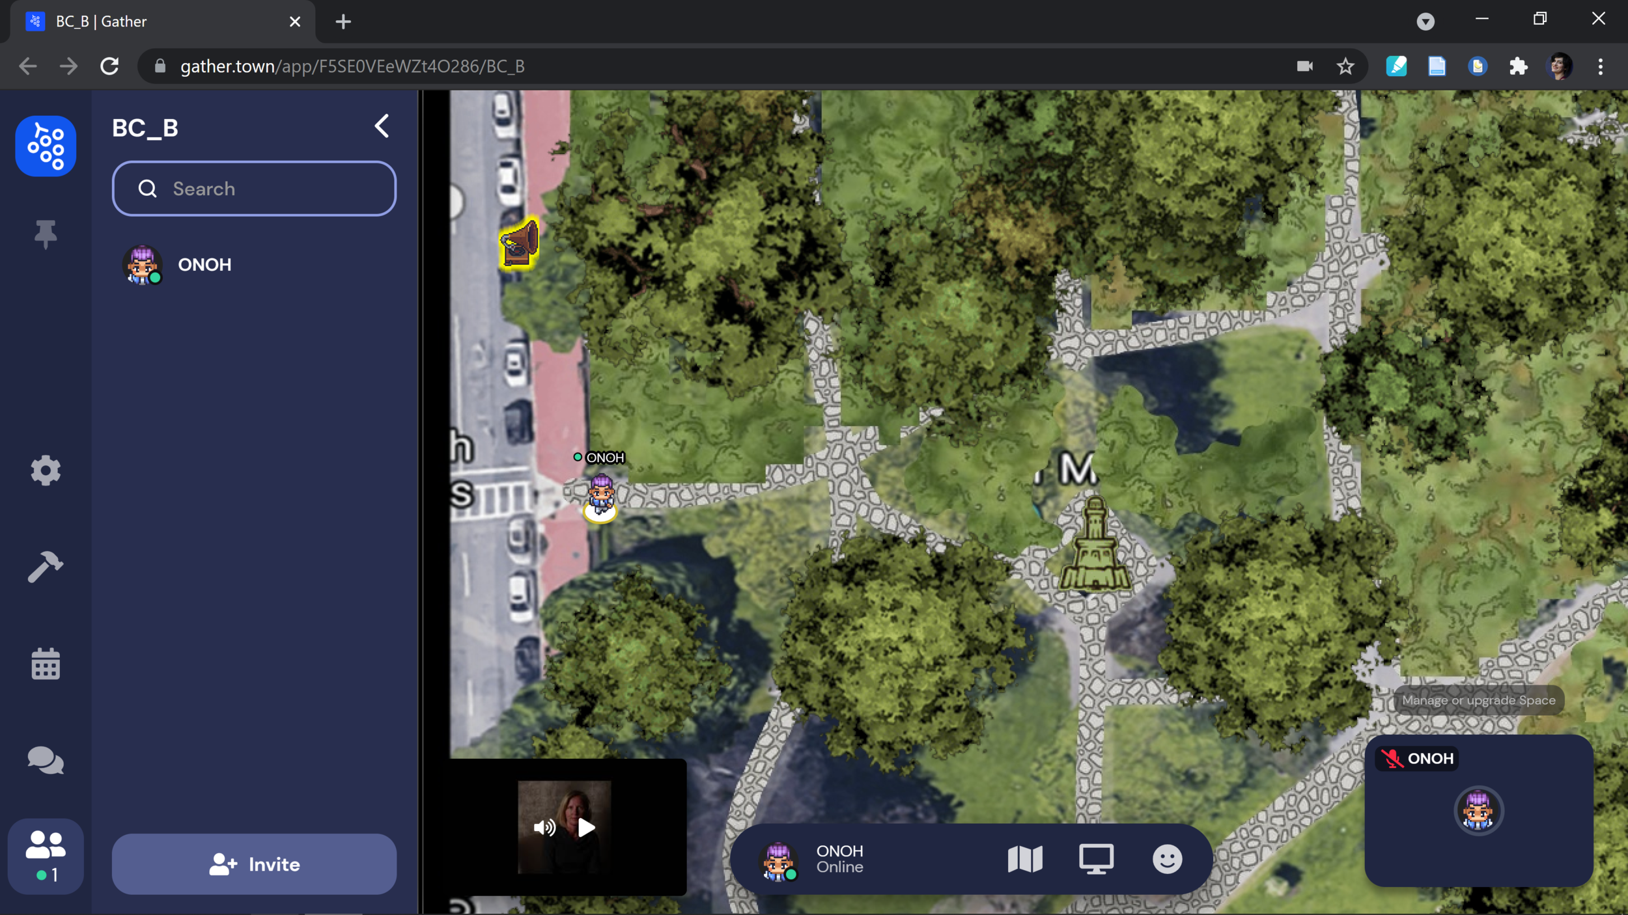Image resolution: width=1628 pixels, height=915 pixels.
Task: Toggle the Participants panel button
Action: tap(46, 855)
